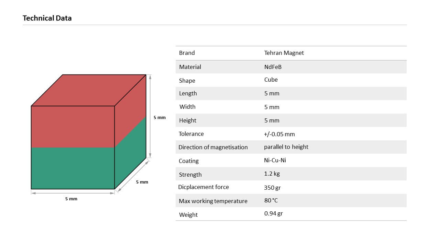Click the green front half of the cube
Image resolution: width=440 pixels, height=247 pixels.
pos(73,168)
